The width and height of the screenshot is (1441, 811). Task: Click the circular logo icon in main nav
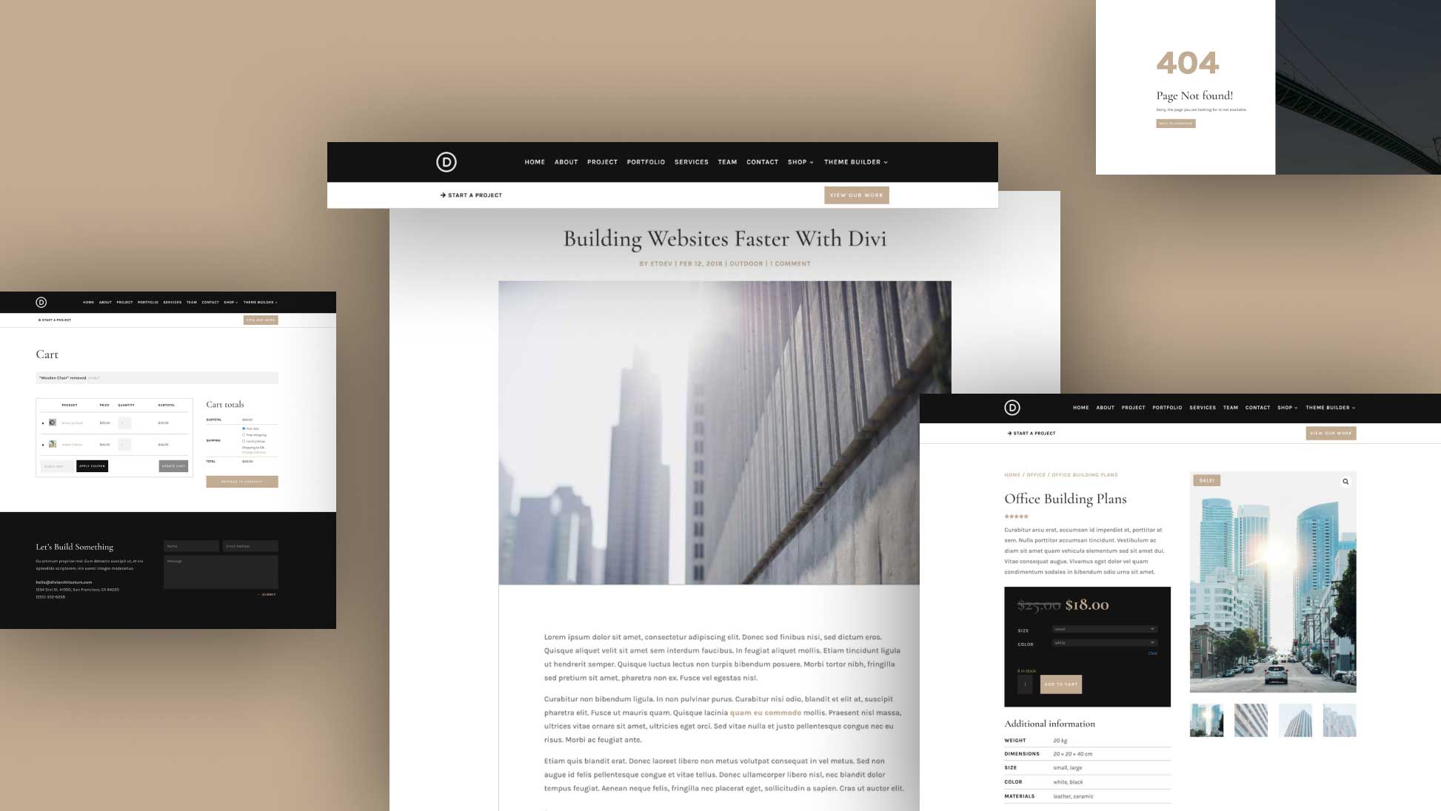(444, 161)
